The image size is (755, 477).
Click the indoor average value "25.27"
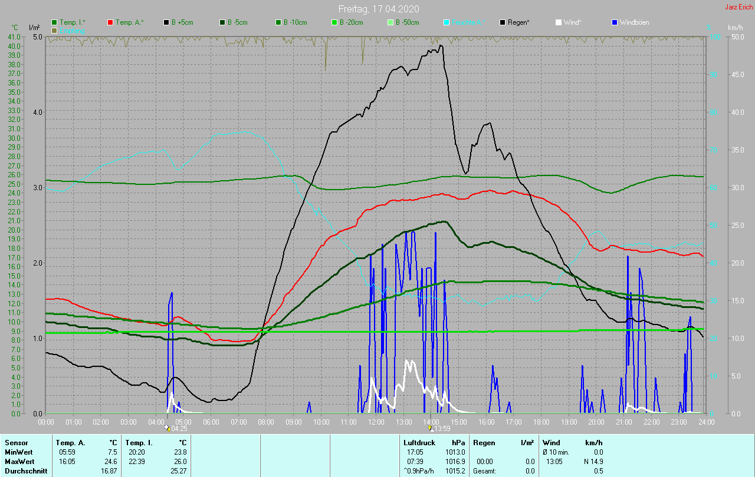coord(179,471)
